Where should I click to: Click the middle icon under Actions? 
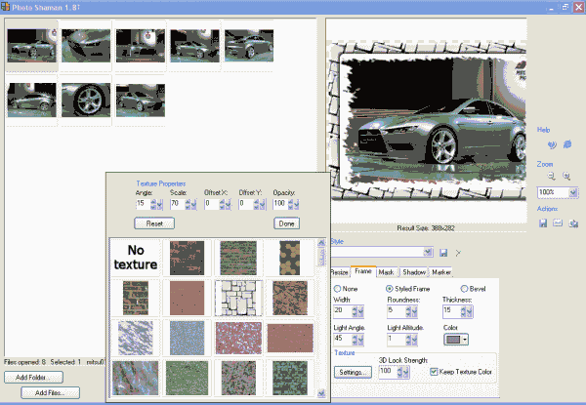[558, 223]
